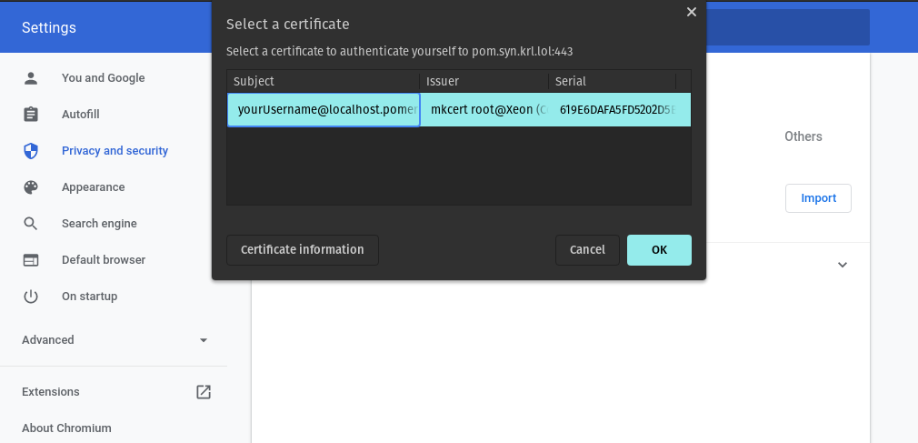Click the Extensions external link icon

pyautogui.click(x=204, y=392)
